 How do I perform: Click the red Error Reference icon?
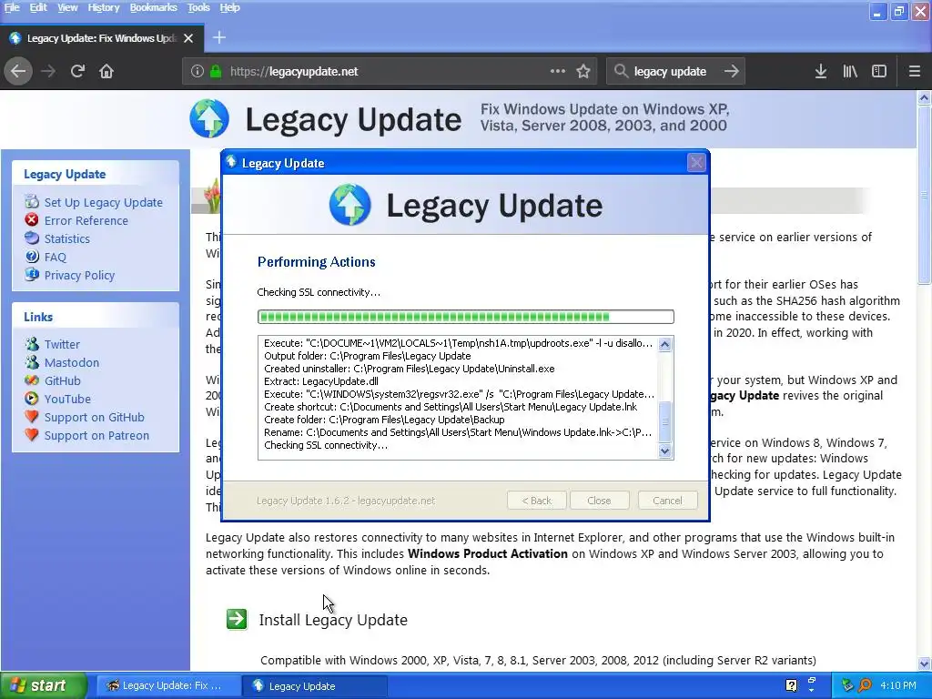[x=32, y=220]
